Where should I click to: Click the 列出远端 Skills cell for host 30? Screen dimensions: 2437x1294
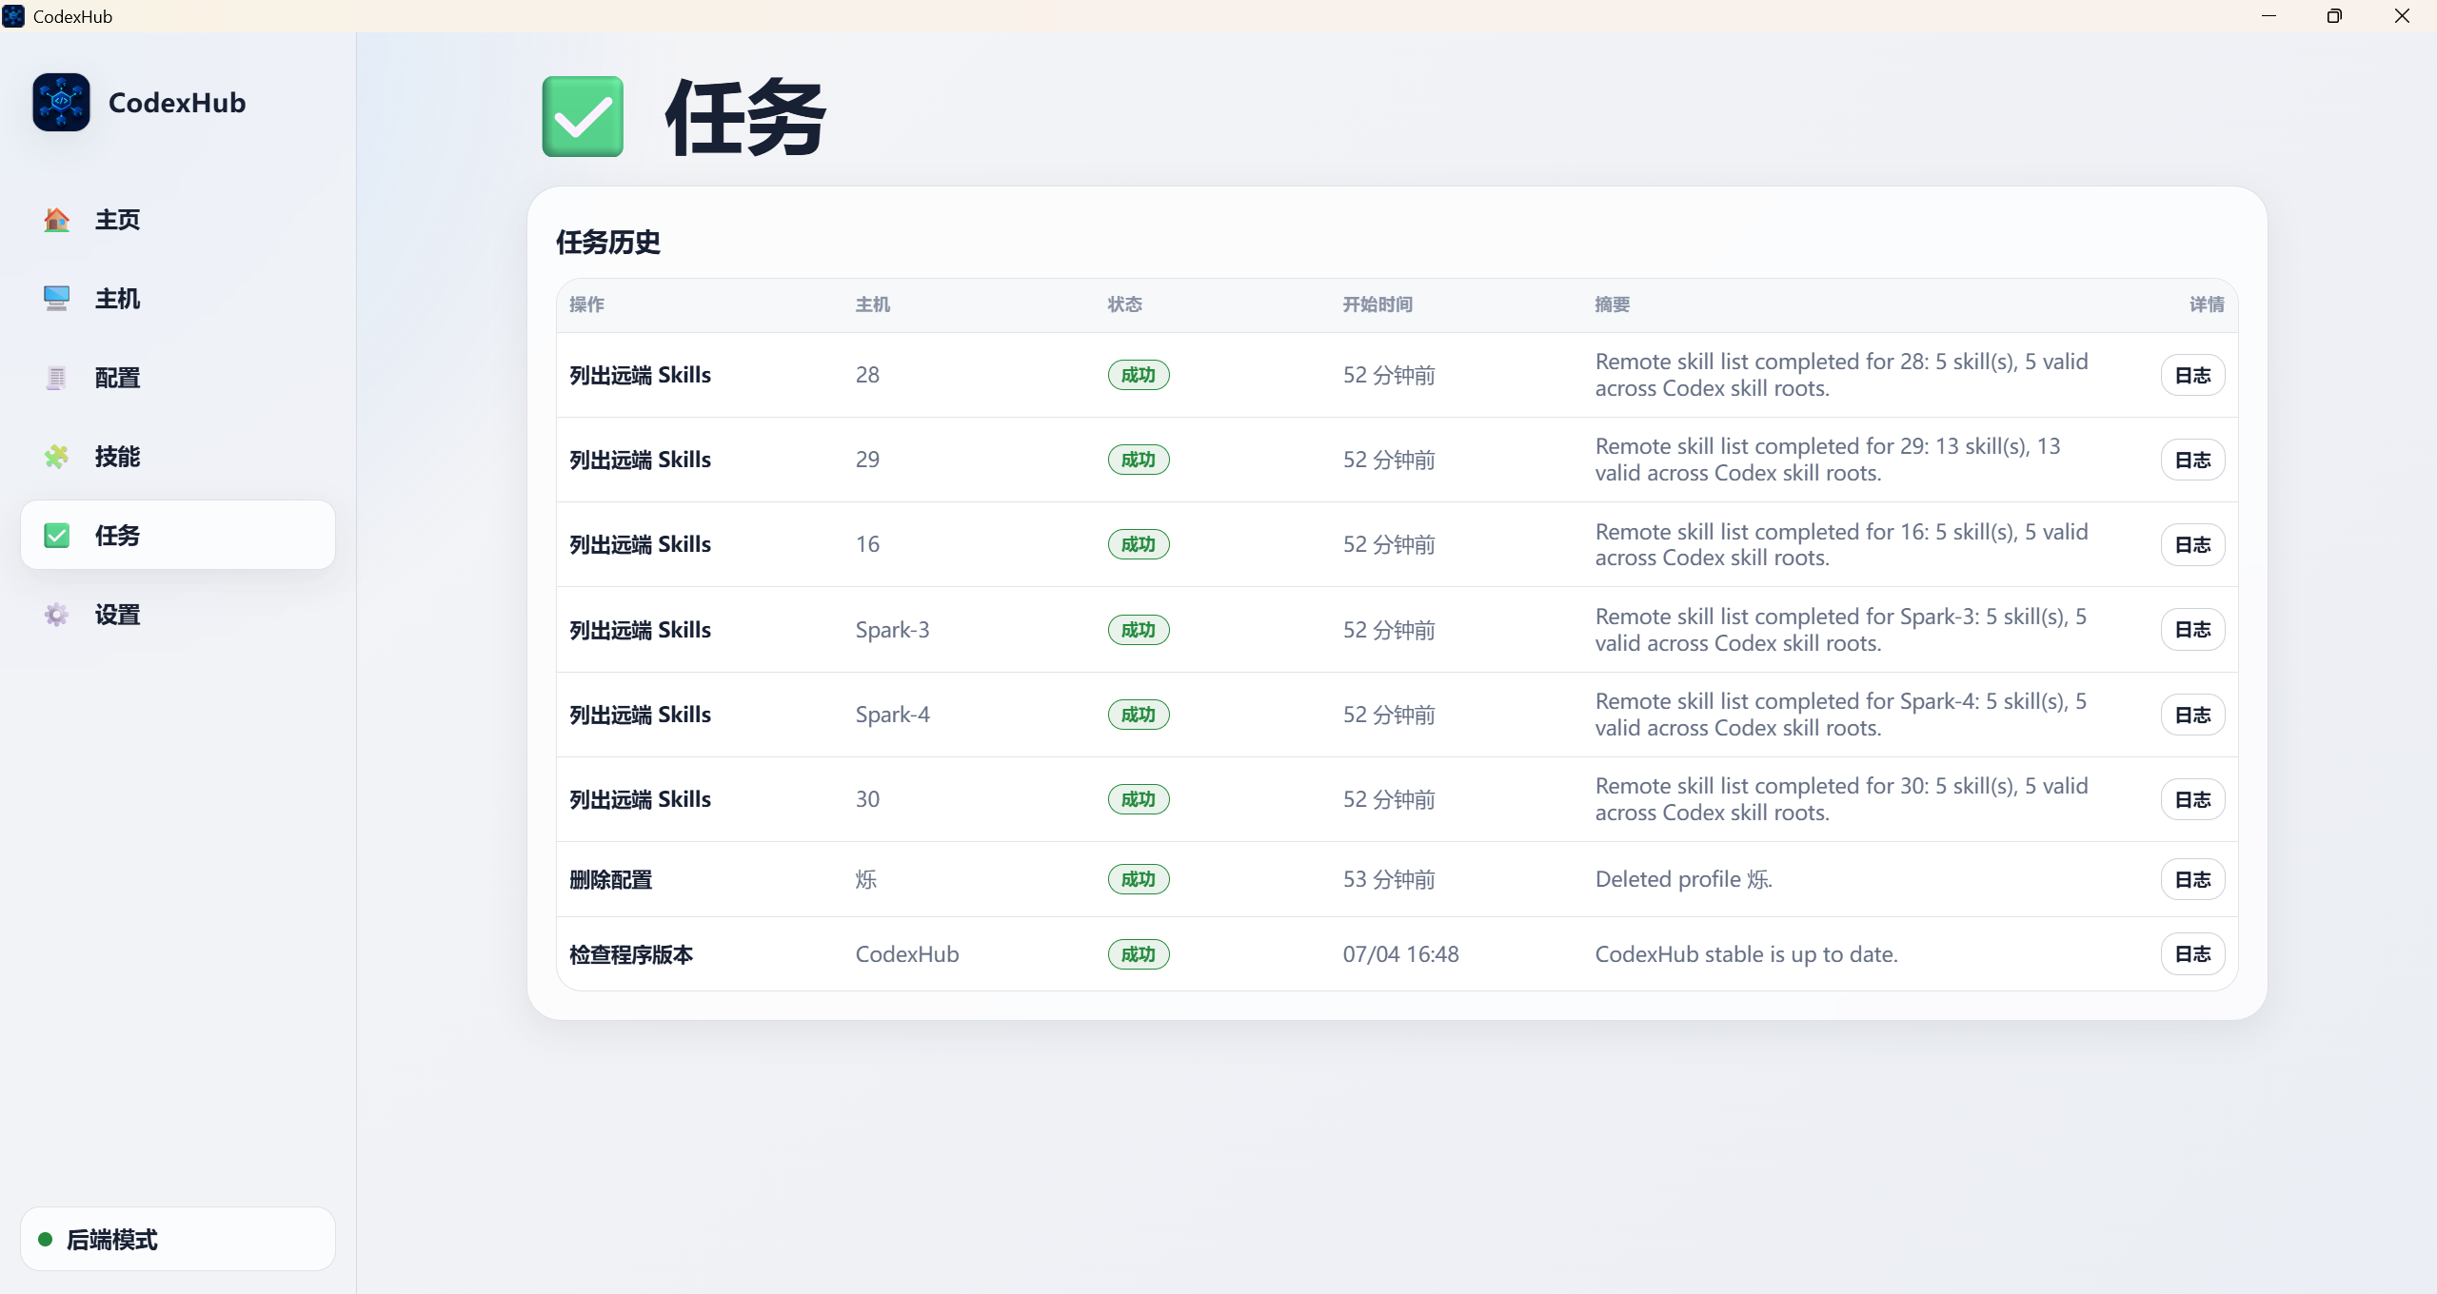pyautogui.click(x=641, y=799)
